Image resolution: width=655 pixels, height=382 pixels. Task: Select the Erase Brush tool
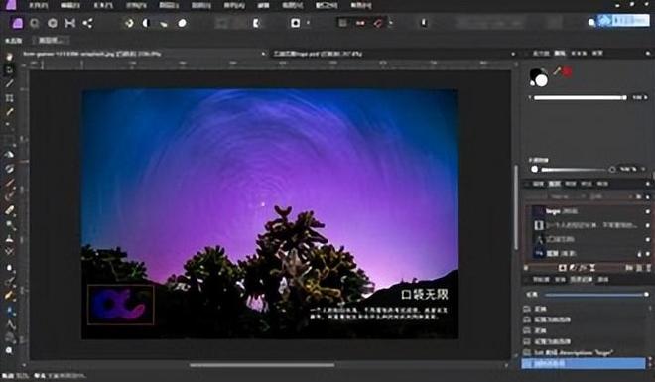coord(9,210)
